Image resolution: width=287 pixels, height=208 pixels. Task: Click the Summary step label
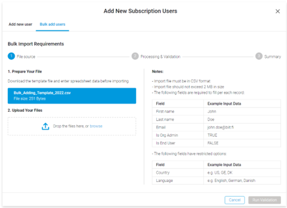[273, 57]
